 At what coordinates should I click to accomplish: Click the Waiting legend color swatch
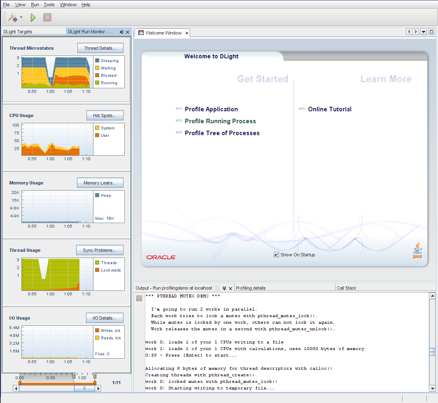[x=97, y=68]
